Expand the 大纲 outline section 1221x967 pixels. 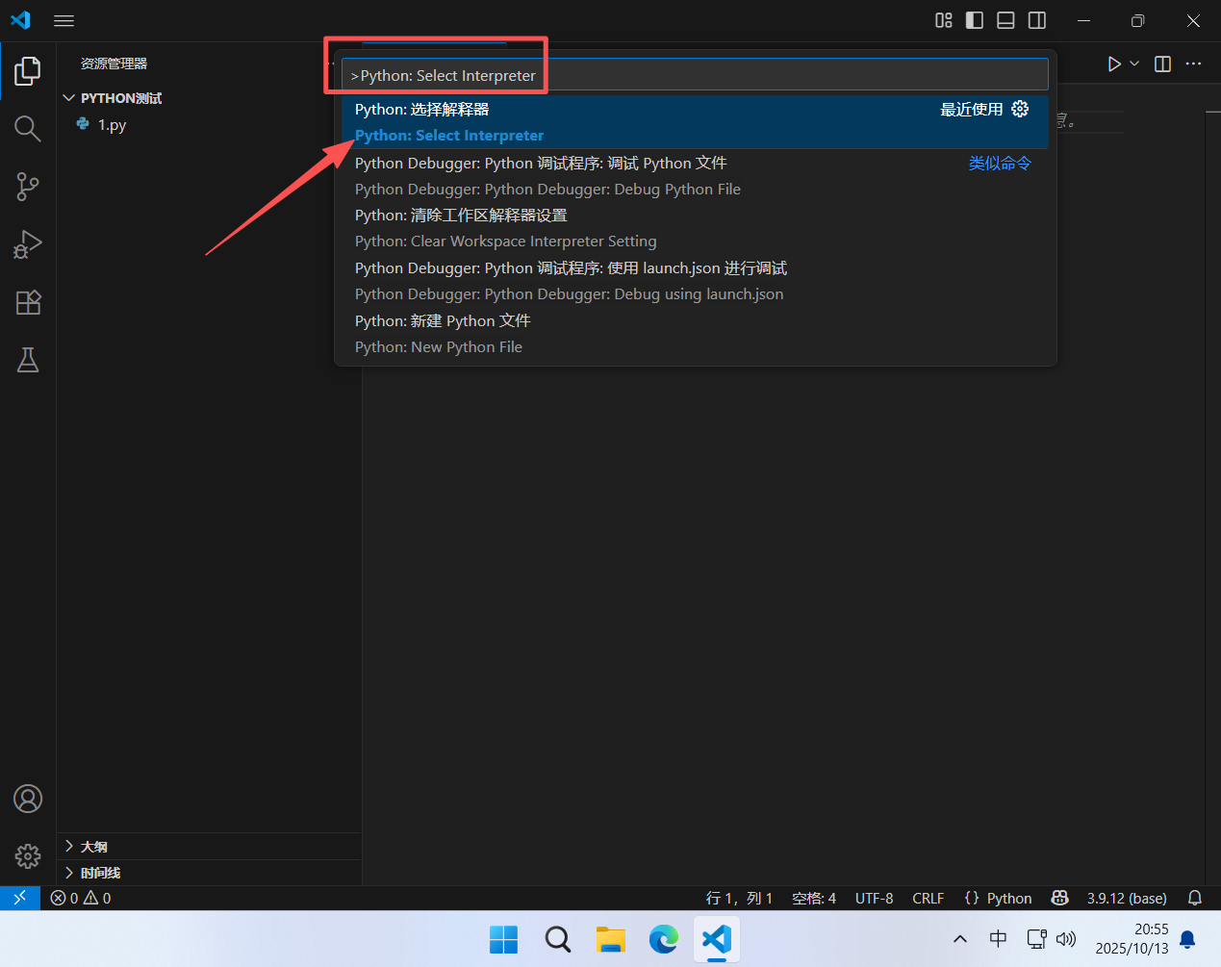[209, 847]
